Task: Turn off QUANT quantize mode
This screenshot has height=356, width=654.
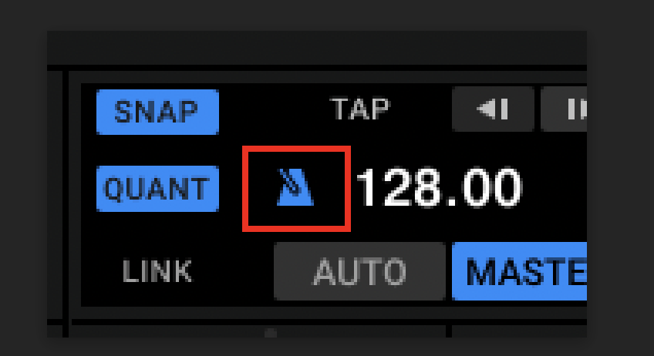Action: point(157,189)
